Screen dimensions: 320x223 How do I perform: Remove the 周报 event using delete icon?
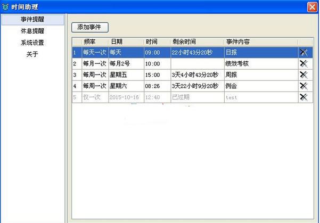pos(303,75)
